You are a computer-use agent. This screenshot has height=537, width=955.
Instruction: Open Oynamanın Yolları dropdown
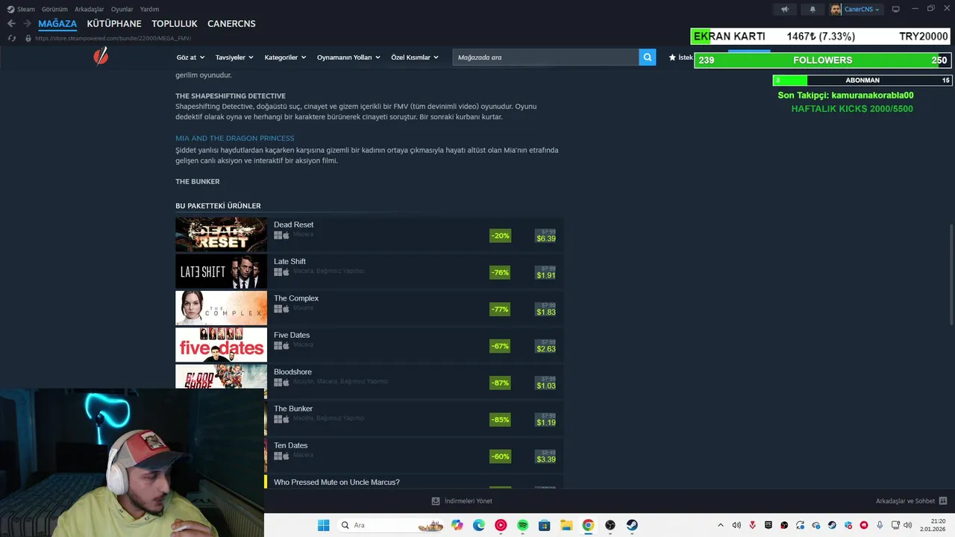(348, 57)
